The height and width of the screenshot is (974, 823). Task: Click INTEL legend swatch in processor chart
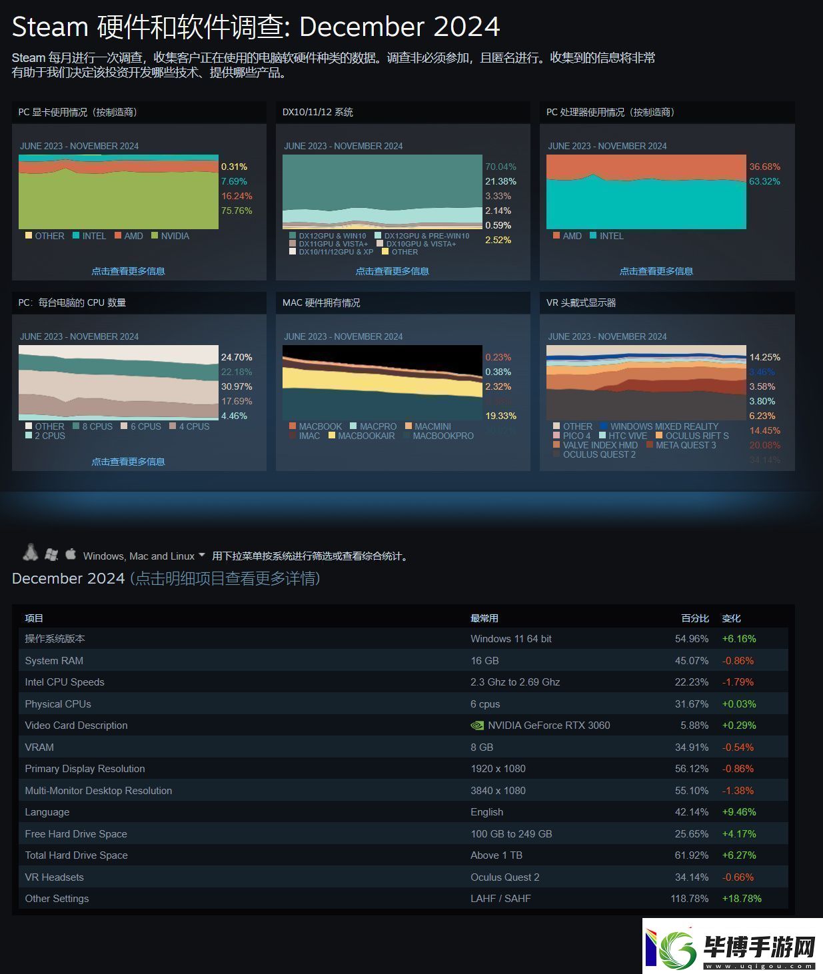593,235
